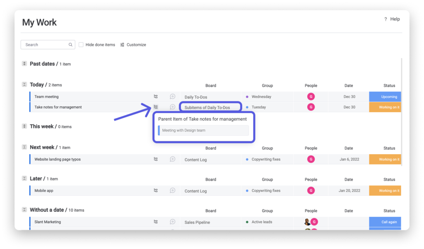
Task: Open the Help link
Action: coord(392,19)
